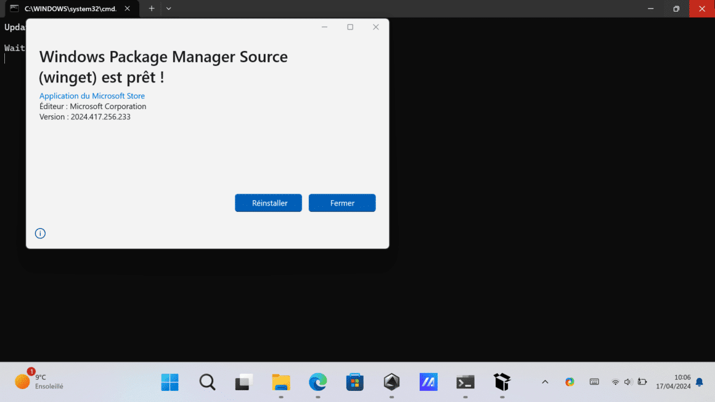Expand the terminal profile dropdown

pyautogui.click(x=169, y=9)
